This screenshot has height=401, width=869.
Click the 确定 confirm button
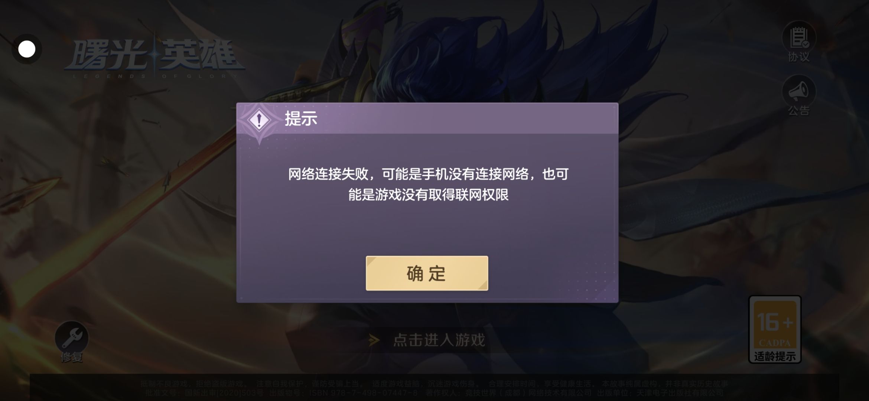427,273
